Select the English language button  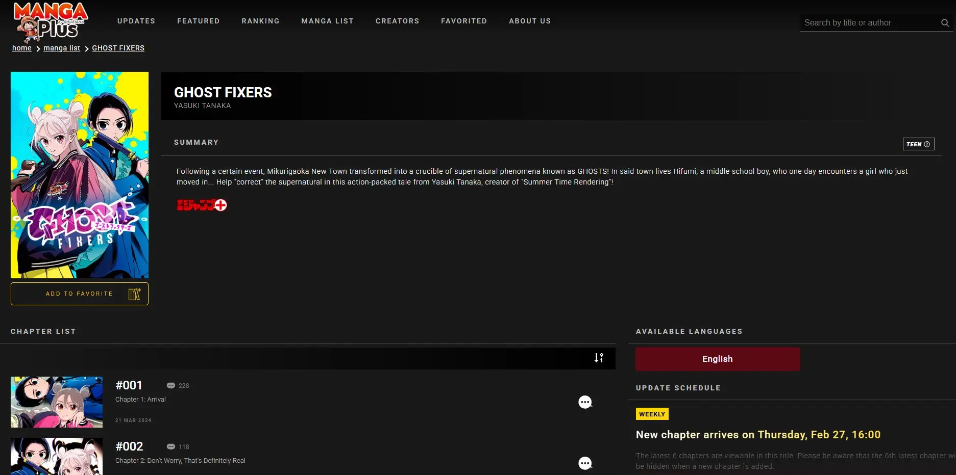pyautogui.click(x=718, y=359)
